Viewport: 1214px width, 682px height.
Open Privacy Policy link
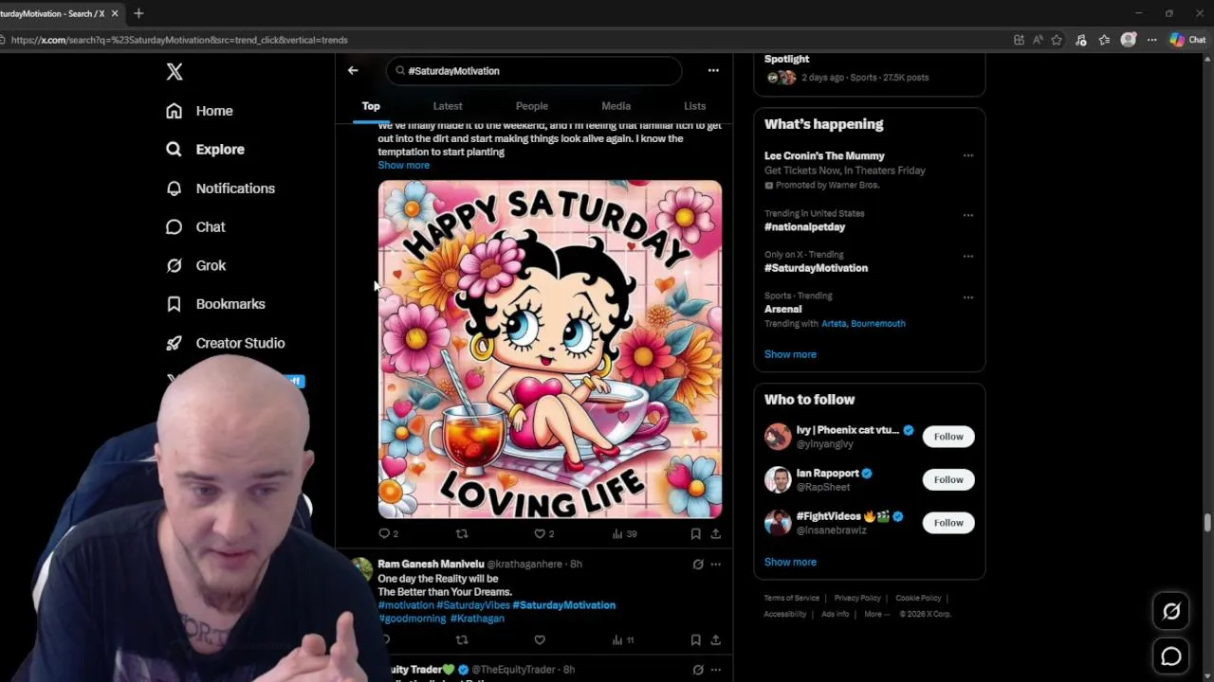click(857, 599)
